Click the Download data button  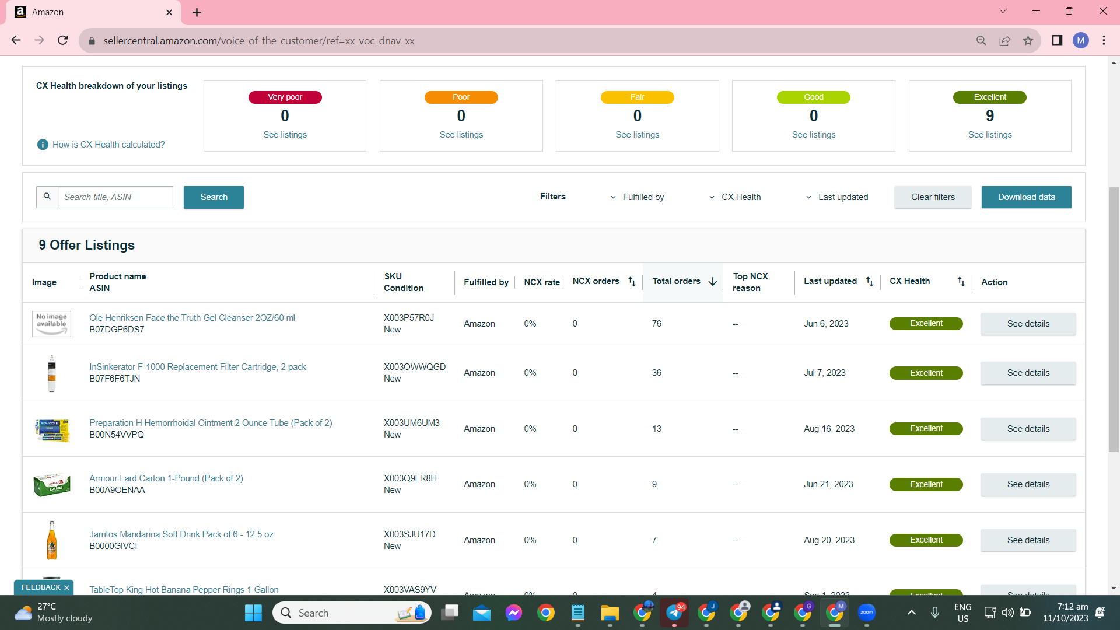[x=1026, y=197]
